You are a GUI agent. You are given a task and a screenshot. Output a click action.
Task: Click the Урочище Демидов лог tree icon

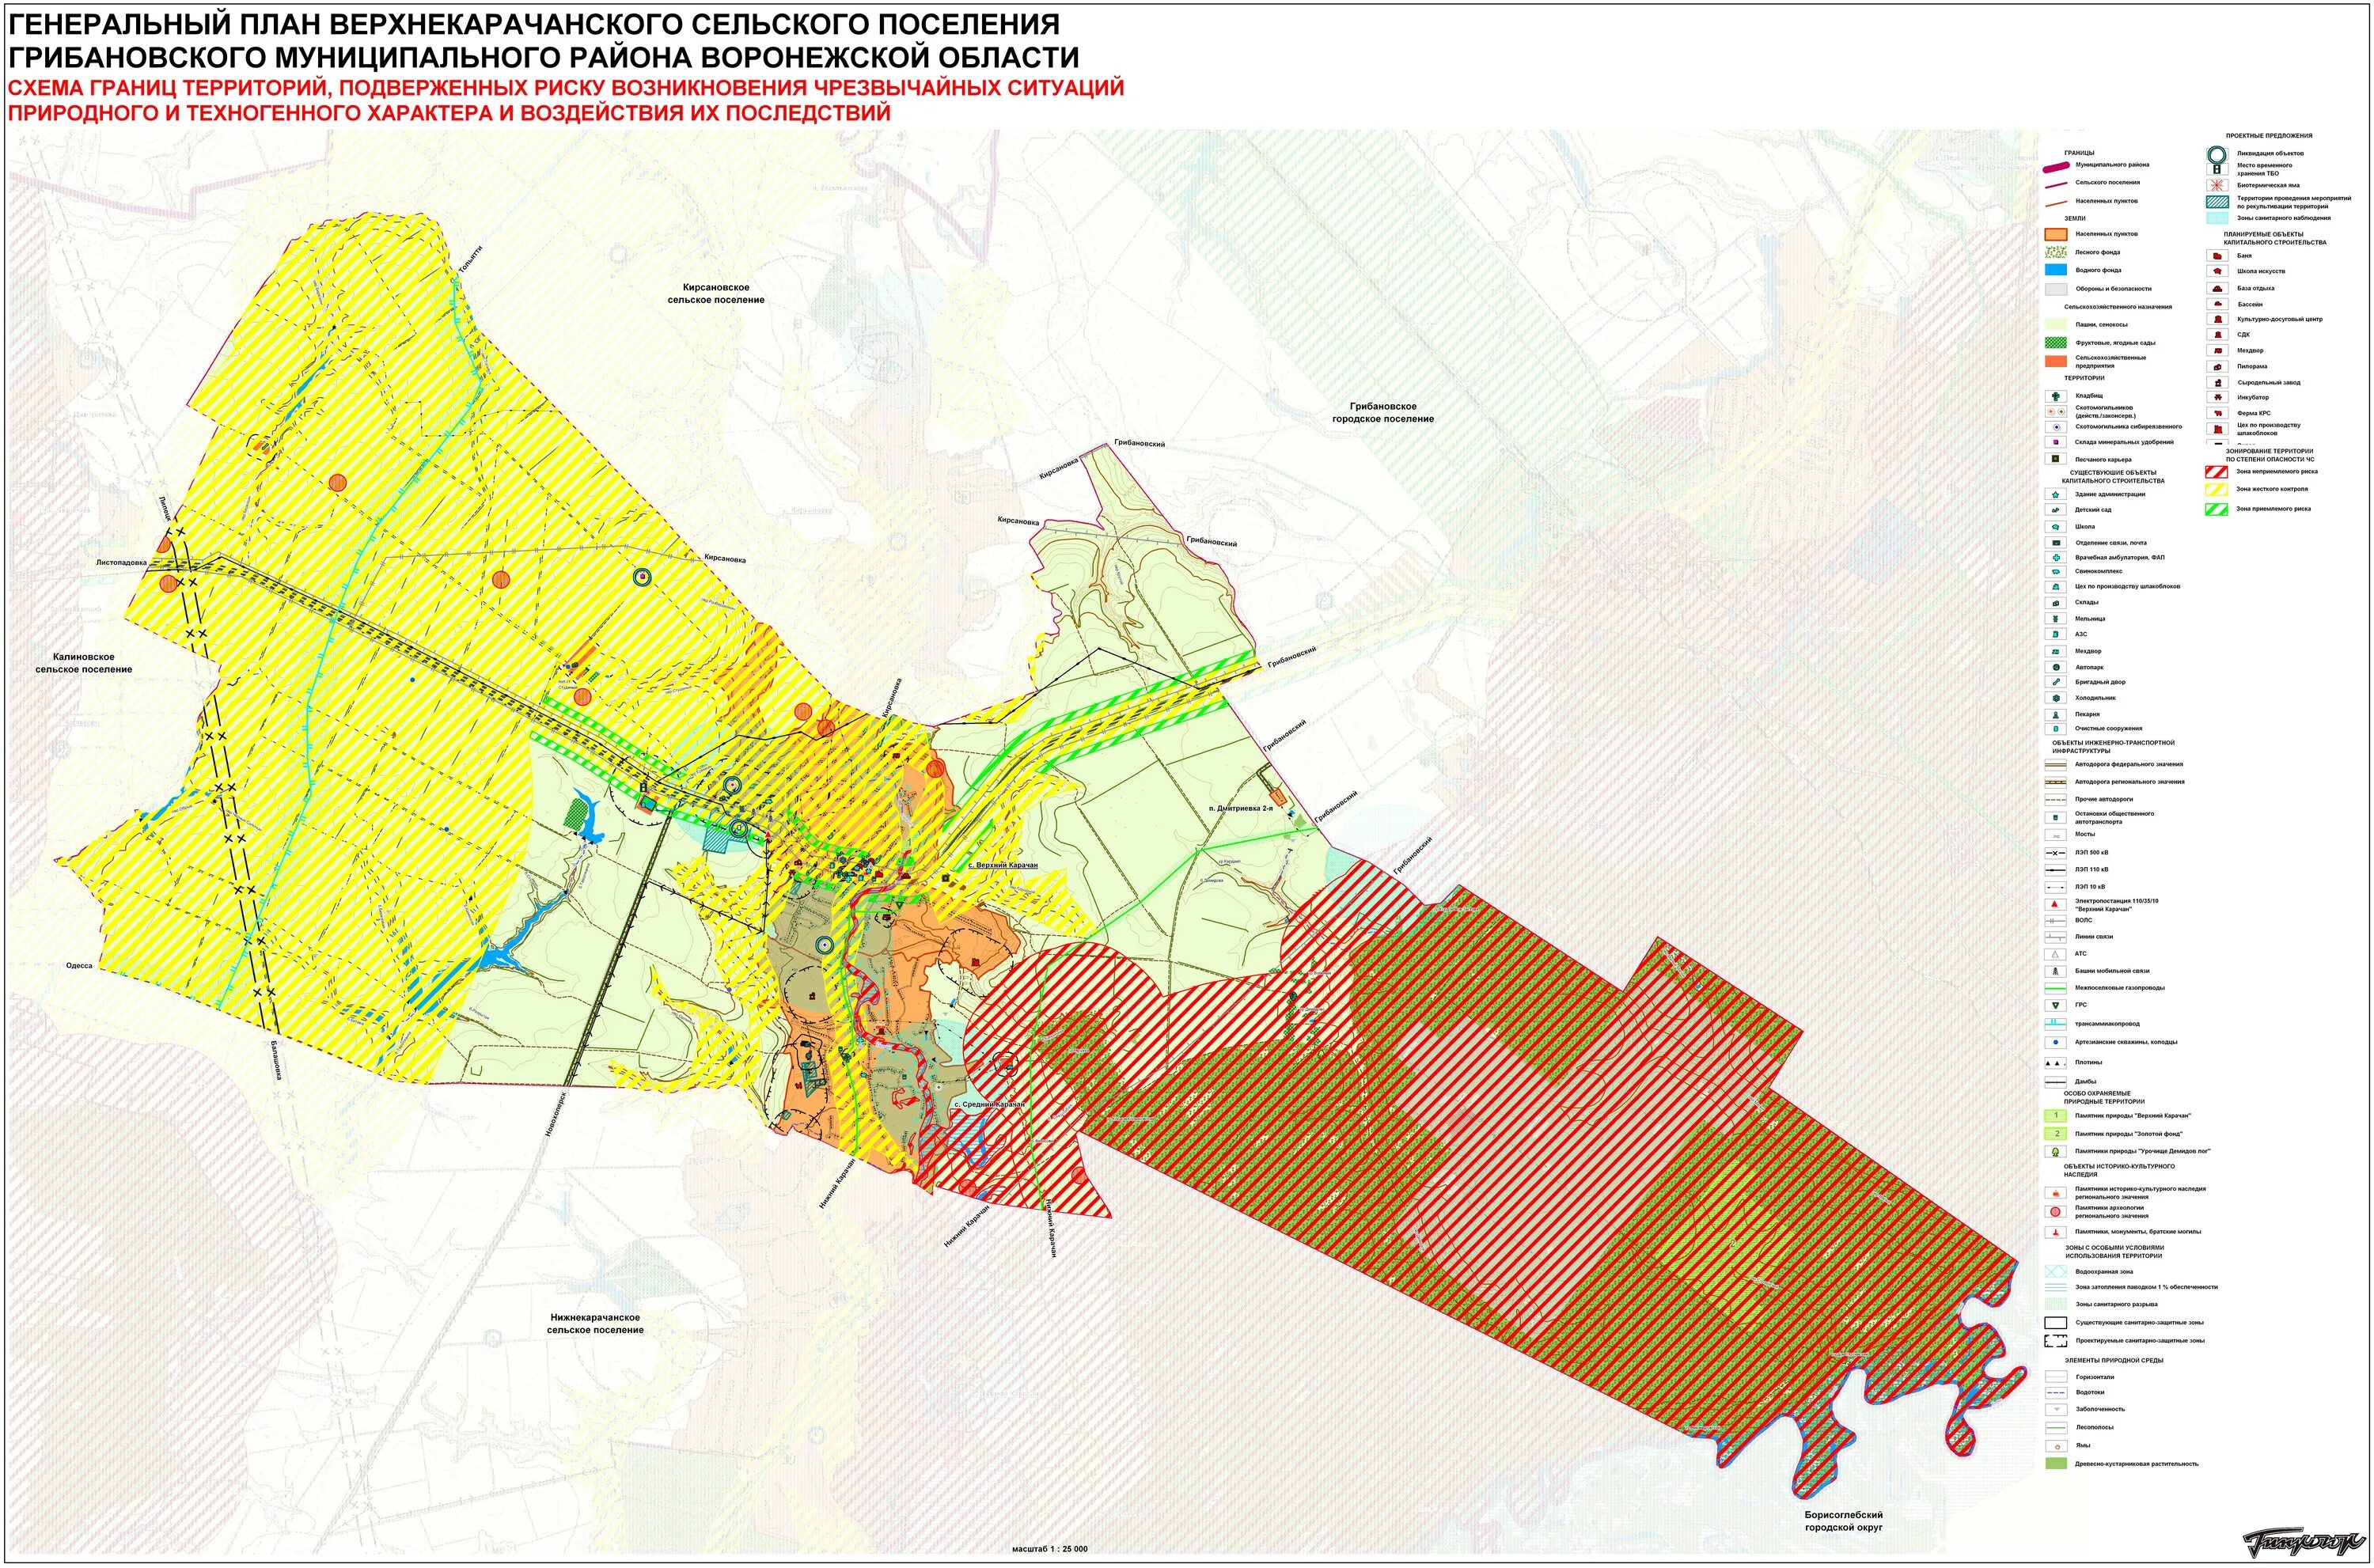[x=2055, y=1151]
